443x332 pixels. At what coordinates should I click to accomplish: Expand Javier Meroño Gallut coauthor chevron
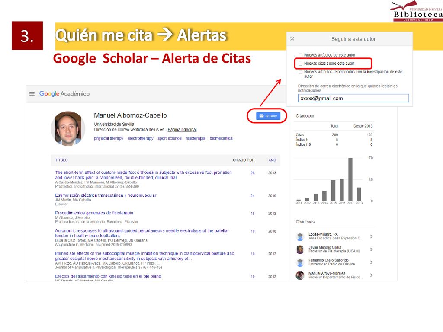coord(372,249)
